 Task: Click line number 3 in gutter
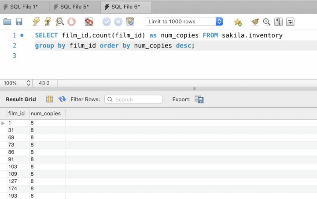coord(15,55)
